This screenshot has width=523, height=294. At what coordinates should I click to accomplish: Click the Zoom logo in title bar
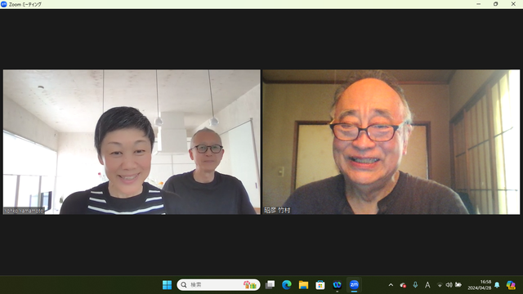point(4,4)
